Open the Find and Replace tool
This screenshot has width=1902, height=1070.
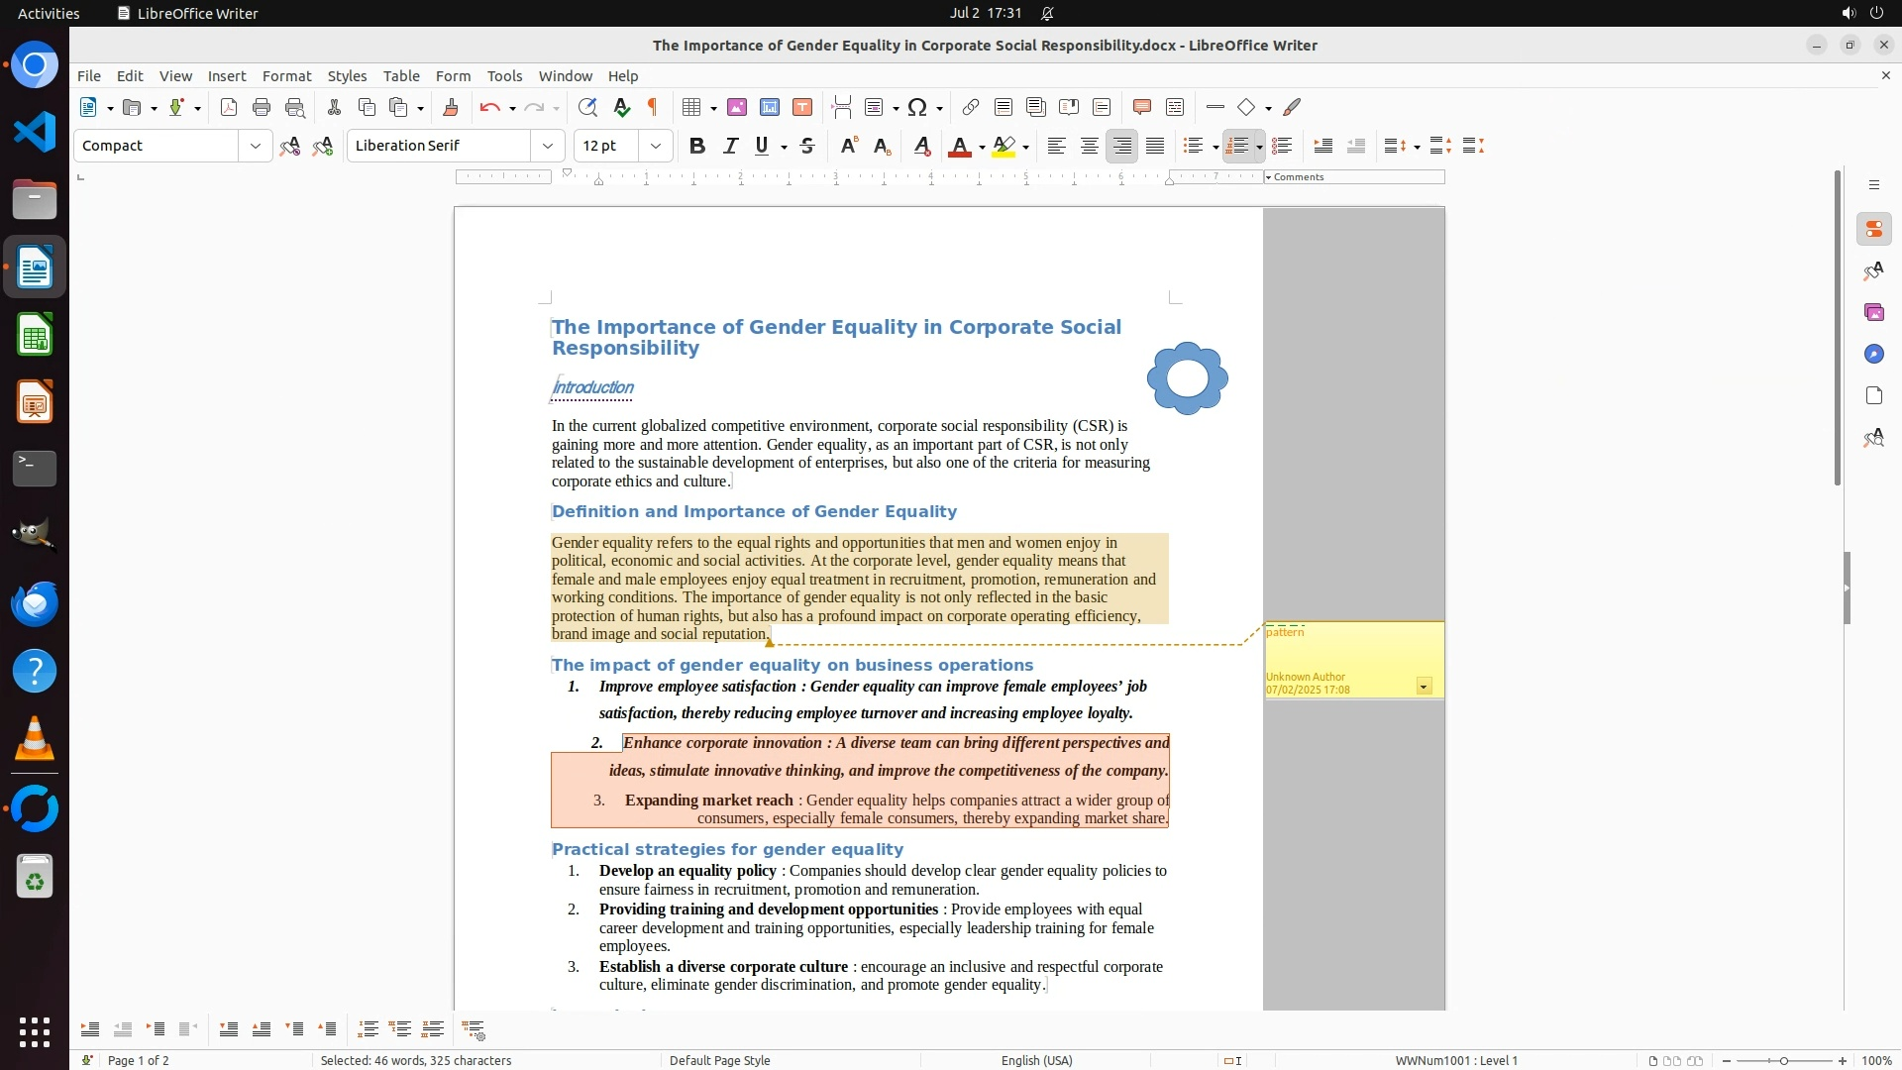click(587, 107)
